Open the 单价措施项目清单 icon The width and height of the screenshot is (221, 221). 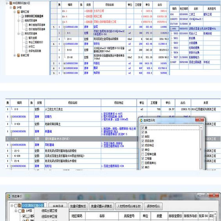(x=26, y=25)
